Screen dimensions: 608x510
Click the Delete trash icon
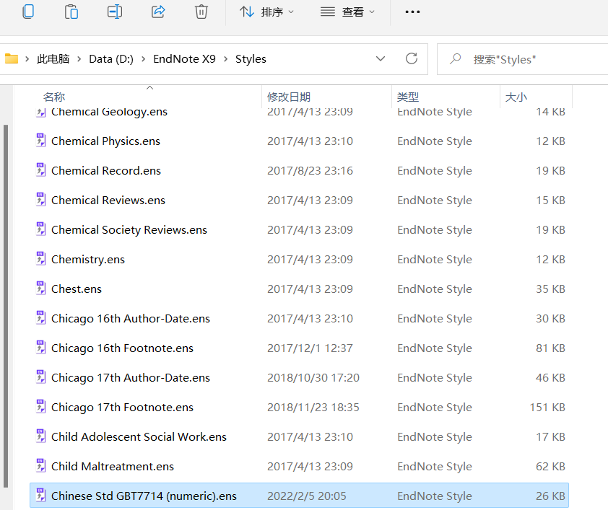point(201,12)
